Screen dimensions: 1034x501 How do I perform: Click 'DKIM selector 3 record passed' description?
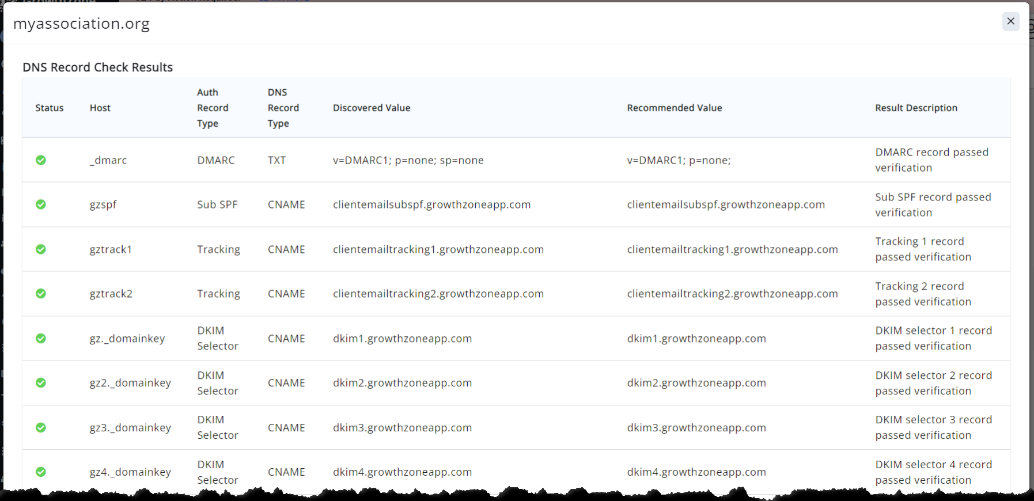(934, 428)
